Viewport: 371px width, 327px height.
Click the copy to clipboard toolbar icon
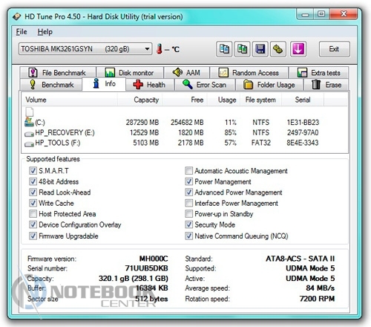(x=224, y=49)
